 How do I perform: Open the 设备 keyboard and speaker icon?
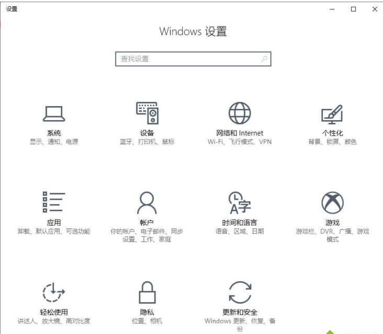tap(147, 113)
